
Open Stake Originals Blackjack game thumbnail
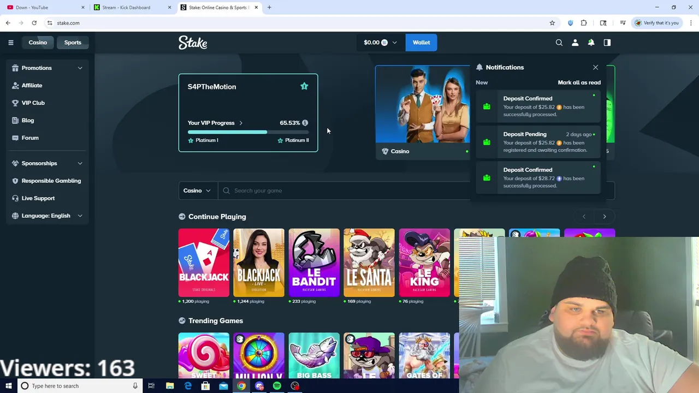[204, 263]
